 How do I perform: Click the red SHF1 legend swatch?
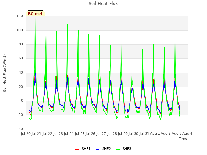tap(77, 149)
